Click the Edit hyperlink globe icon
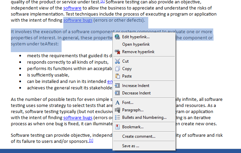 coord(117,37)
